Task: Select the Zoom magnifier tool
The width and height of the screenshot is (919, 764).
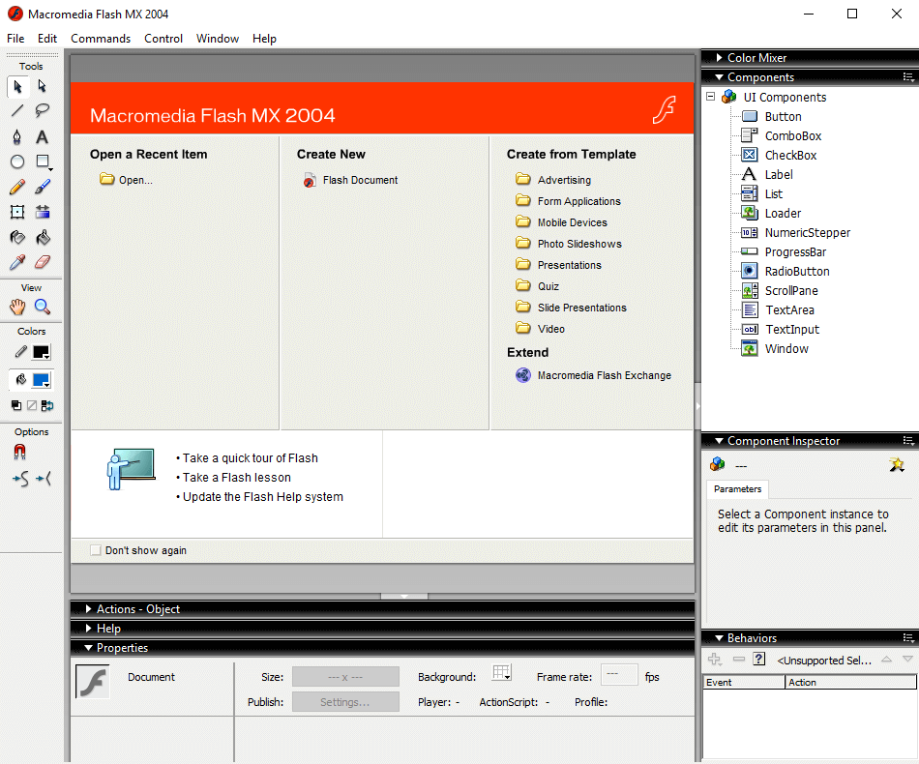Action: (x=43, y=307)
